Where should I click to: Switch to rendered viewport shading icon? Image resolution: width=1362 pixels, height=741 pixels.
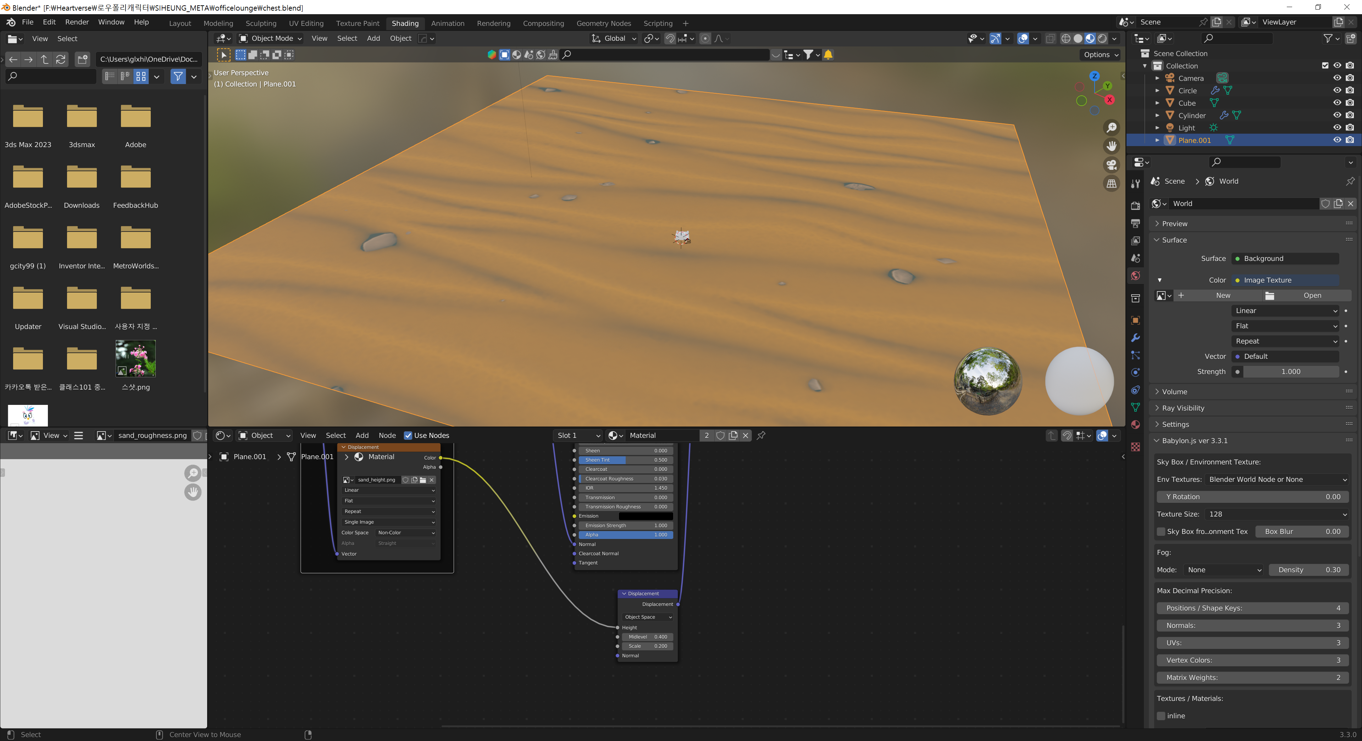point(1102,39)
